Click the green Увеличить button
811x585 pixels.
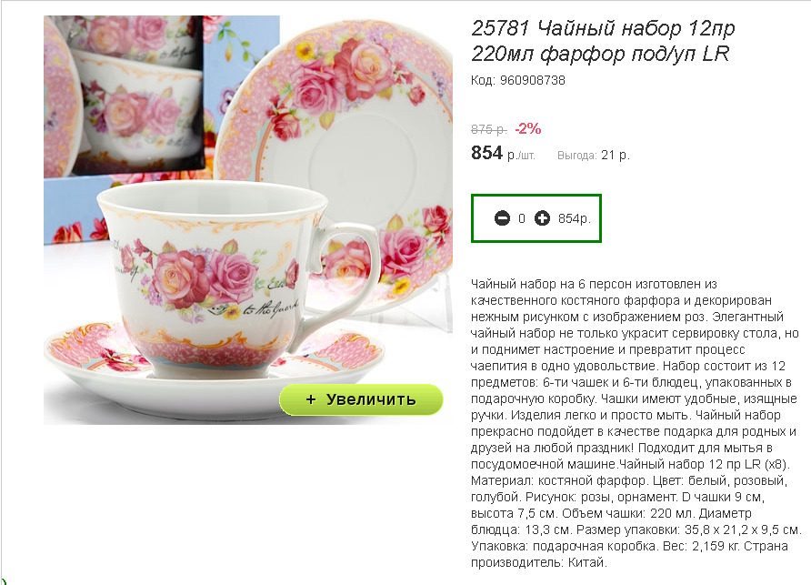point(361,399)
